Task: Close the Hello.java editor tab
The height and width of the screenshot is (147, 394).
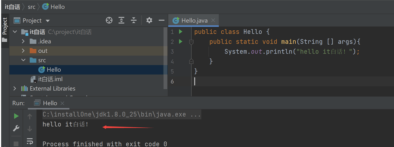Action: 213,20
